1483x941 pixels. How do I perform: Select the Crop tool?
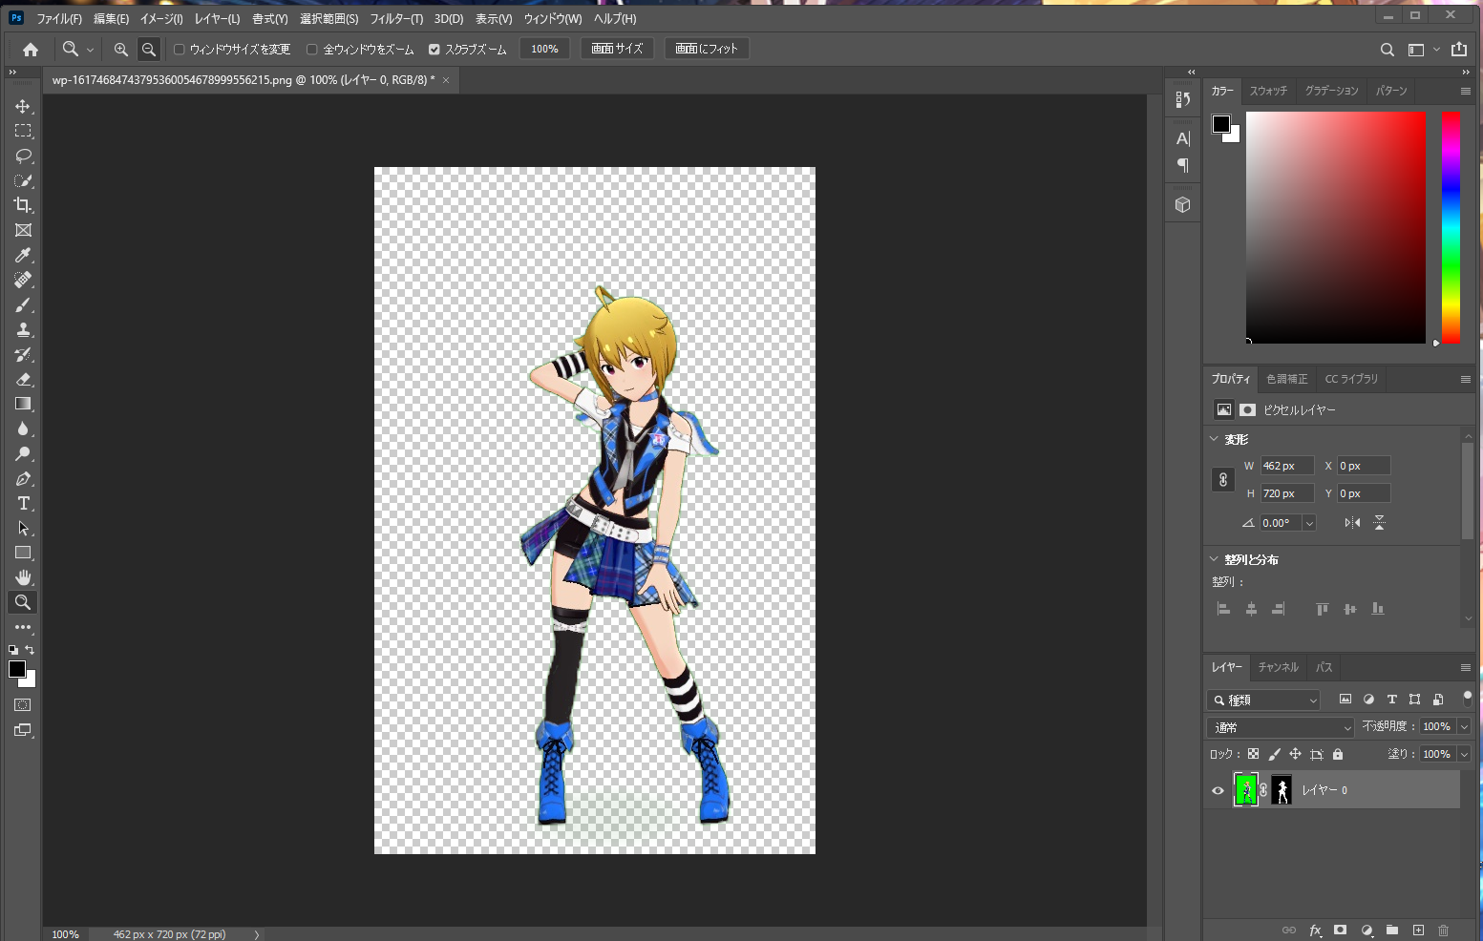23,205
